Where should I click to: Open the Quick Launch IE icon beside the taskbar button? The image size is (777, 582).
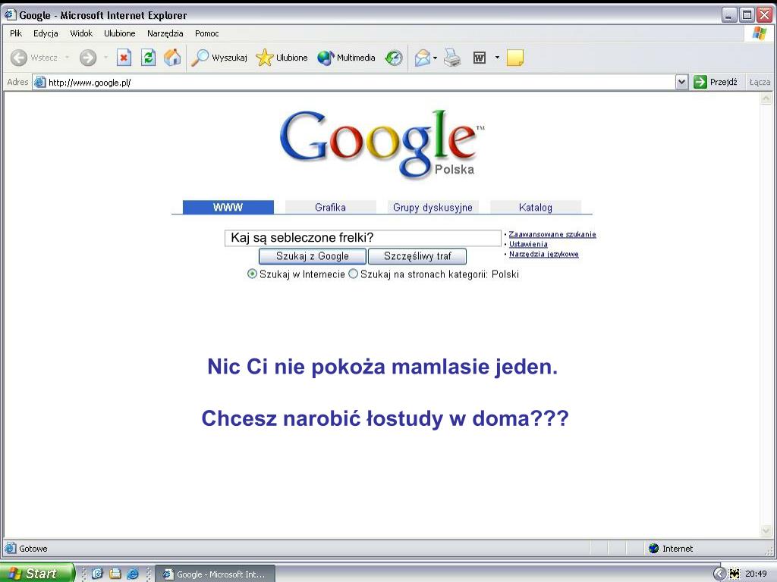pos(133,574)
